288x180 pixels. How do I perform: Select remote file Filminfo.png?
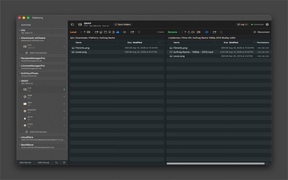click(219, 48)
